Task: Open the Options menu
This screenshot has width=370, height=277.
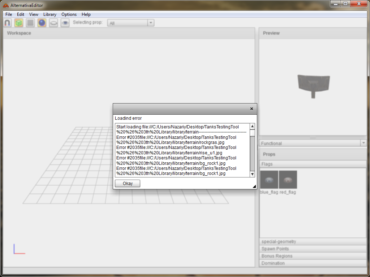Action: pos(69,14)
